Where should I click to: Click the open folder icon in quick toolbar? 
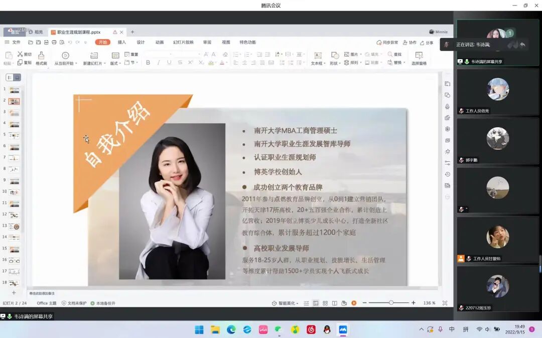[31, 42]
